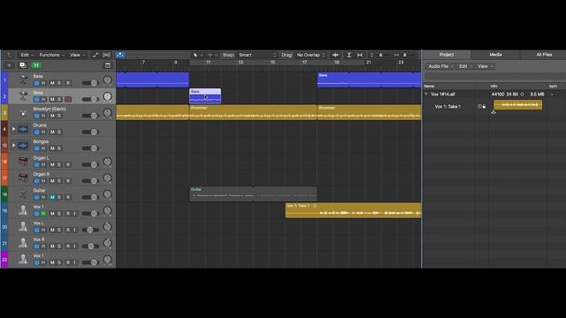The image size is (566, 318).
Task: Record-enable the Vox R track
Action: point(68,246)
